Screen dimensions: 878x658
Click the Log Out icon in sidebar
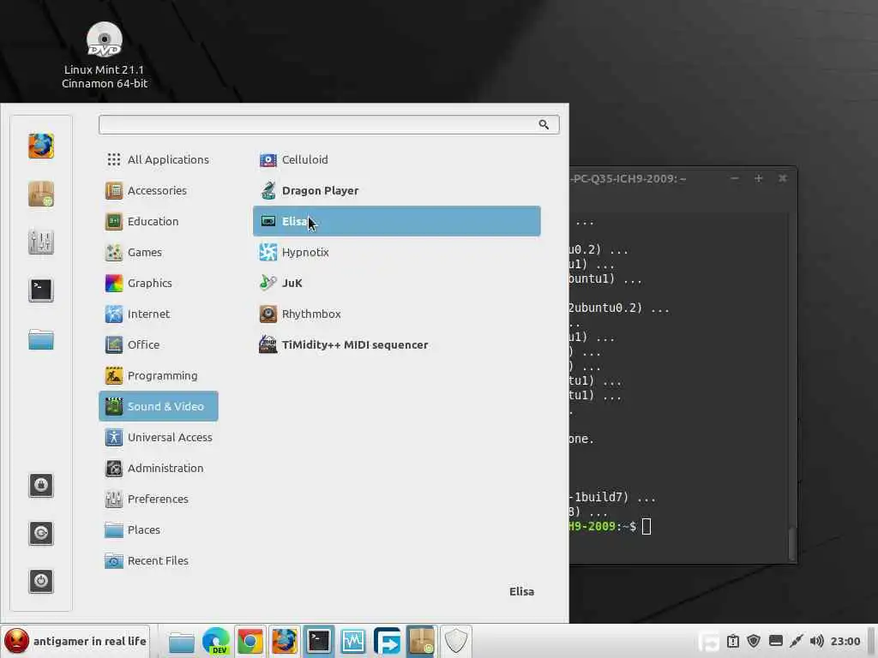coord(41,533)
